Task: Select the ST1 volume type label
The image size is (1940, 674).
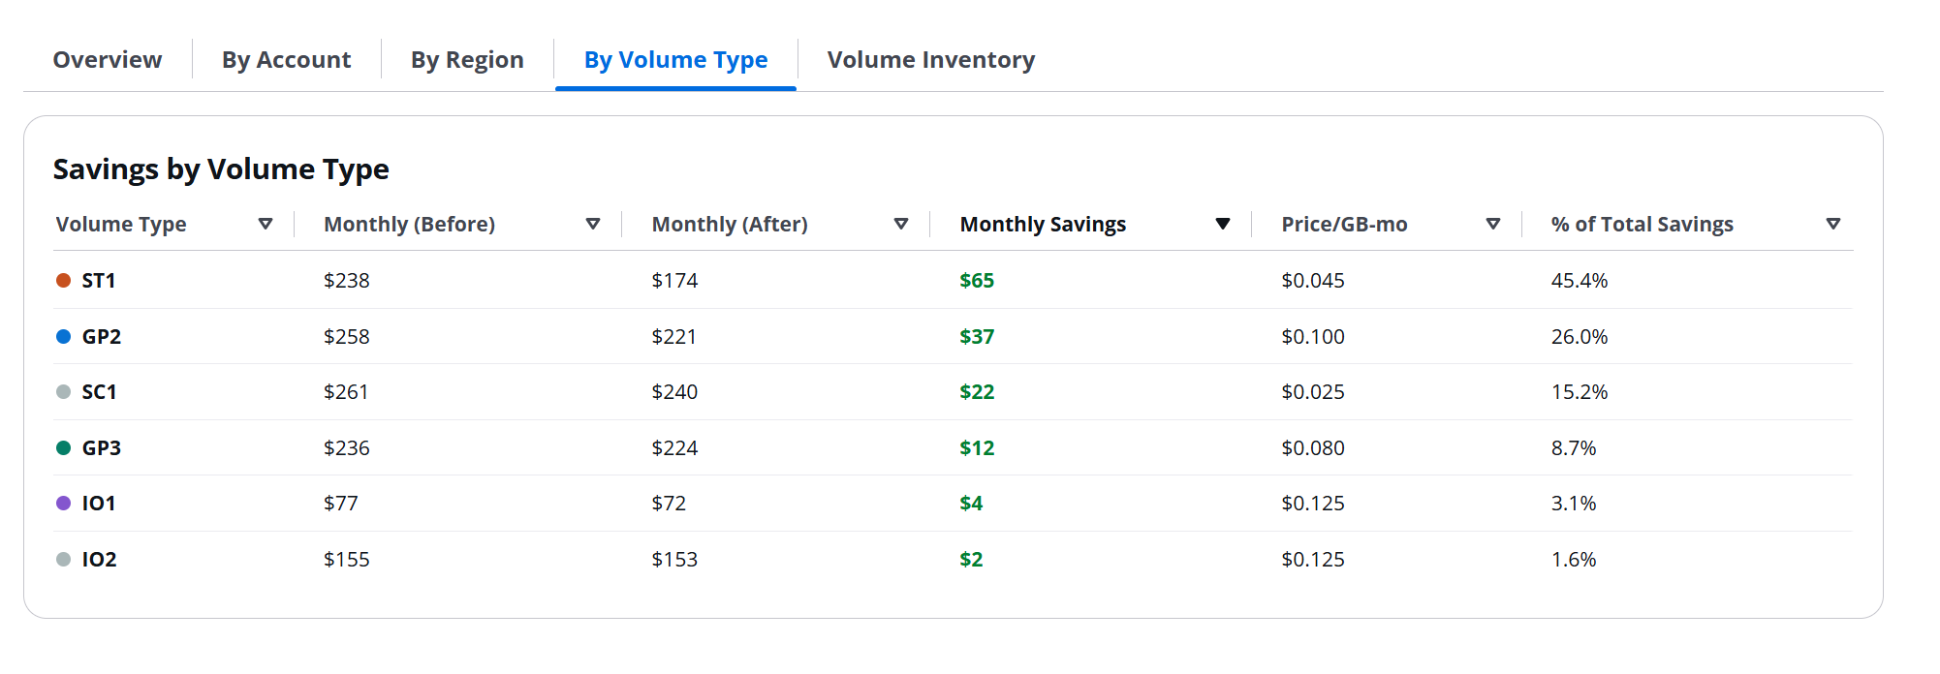Action: pyautogui.click(x=99, y=281)
